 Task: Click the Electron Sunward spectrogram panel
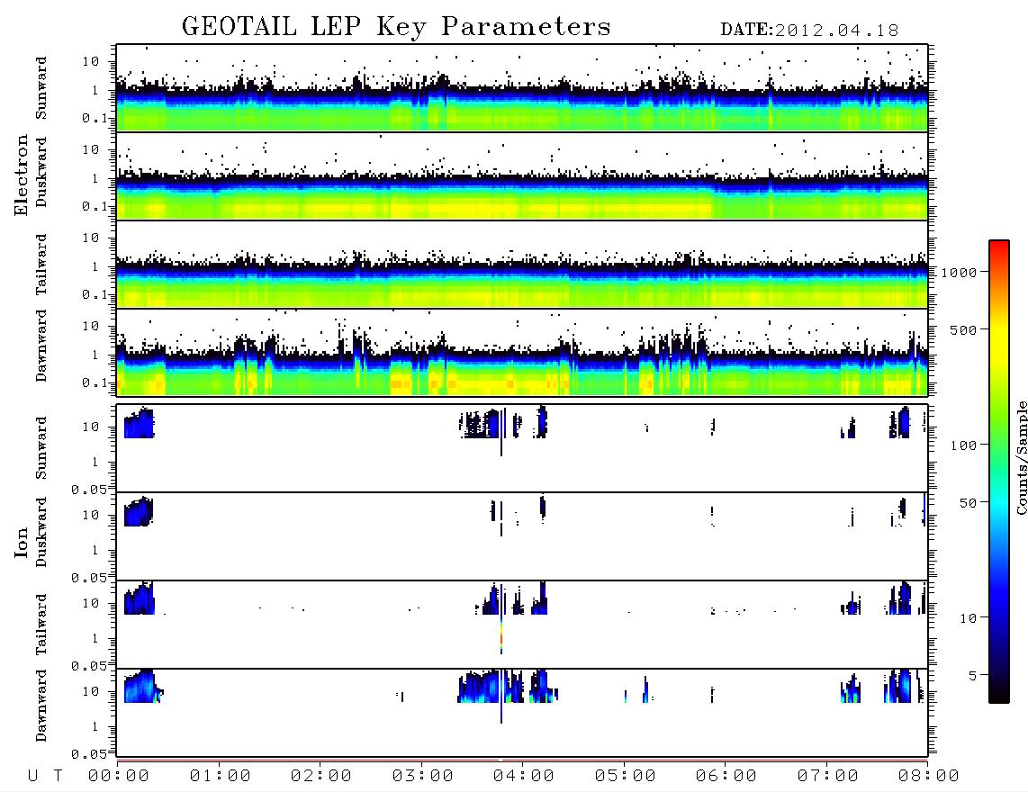[522, 88]
